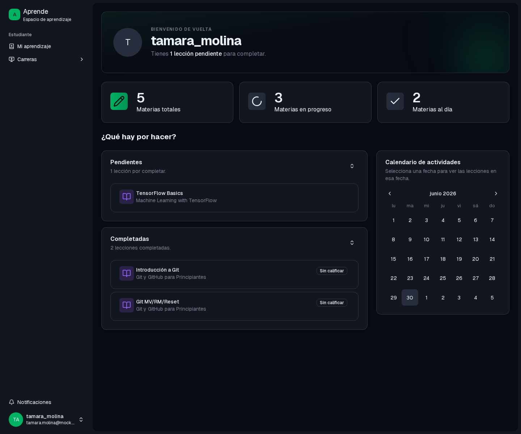Click the checkmark Materias al día icon

click(x=395, y=101)
